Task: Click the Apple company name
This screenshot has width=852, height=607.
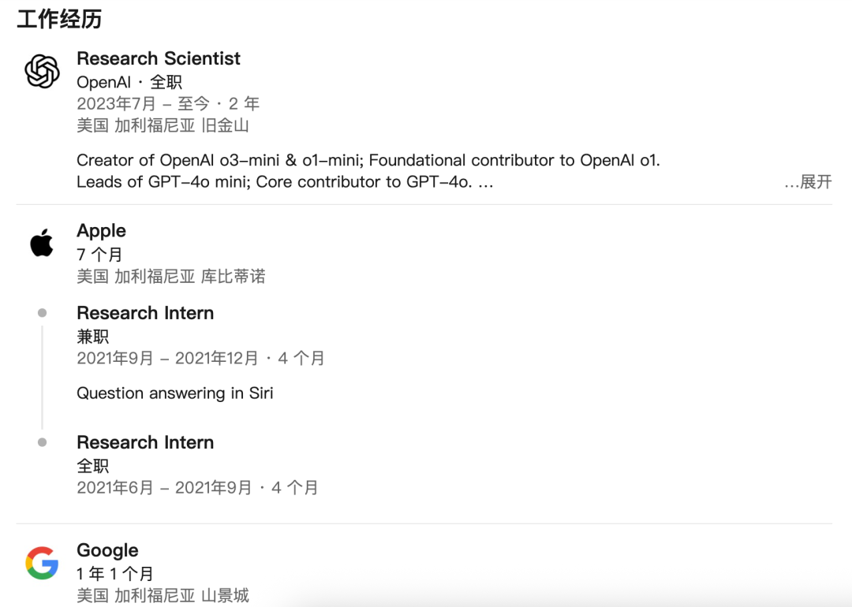Action: (101, 230)
